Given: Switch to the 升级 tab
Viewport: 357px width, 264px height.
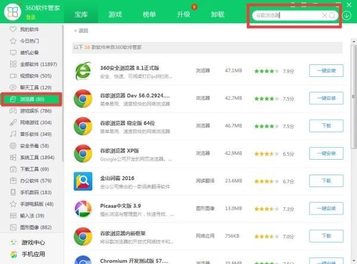Looking at the screenshot, I should (x=183, y=14).
